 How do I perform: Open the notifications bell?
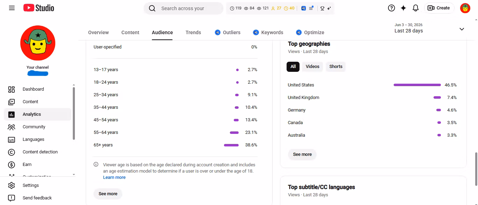point(416,8)
